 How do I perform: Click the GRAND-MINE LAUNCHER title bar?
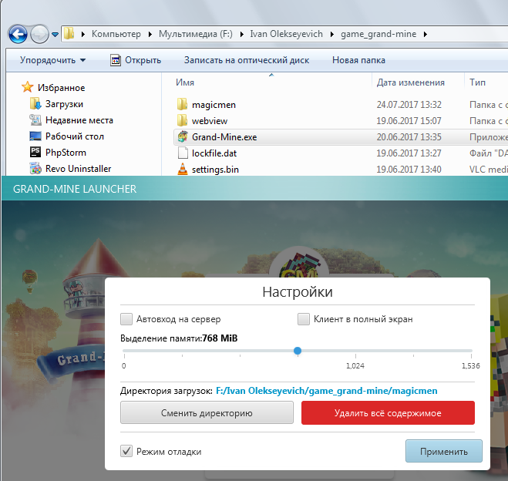point(254,189)
